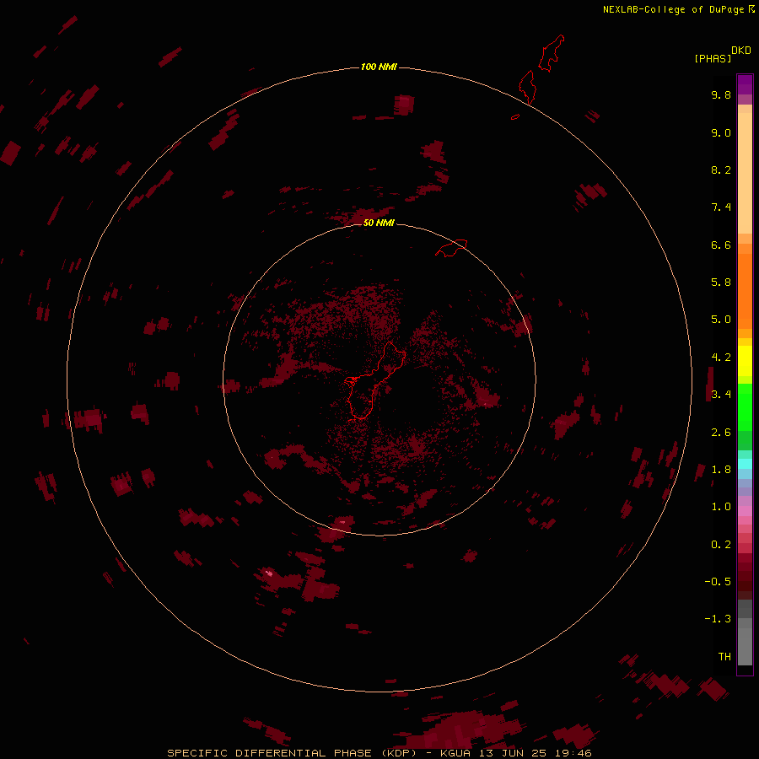The image size is (759, 759).
Task: Select the -1.3 legend value
Action: [718, 619]
